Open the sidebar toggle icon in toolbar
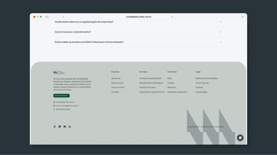 [x=48, y=17]
